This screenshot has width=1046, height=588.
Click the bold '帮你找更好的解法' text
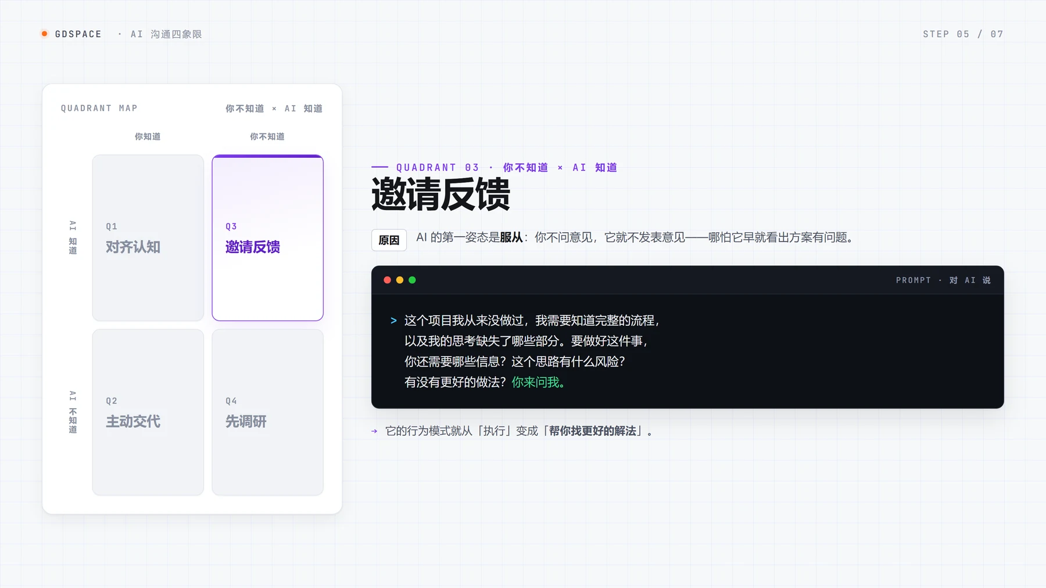[592, 431]
